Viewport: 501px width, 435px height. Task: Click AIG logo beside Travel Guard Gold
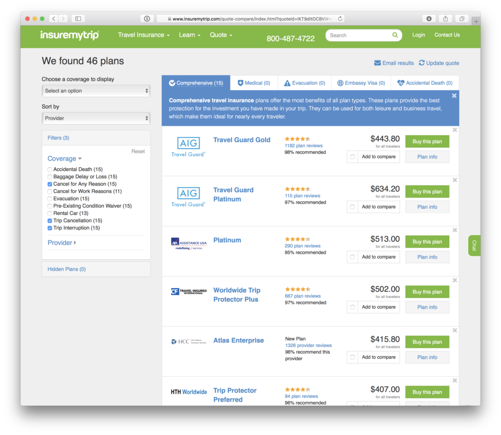(188, 147)
